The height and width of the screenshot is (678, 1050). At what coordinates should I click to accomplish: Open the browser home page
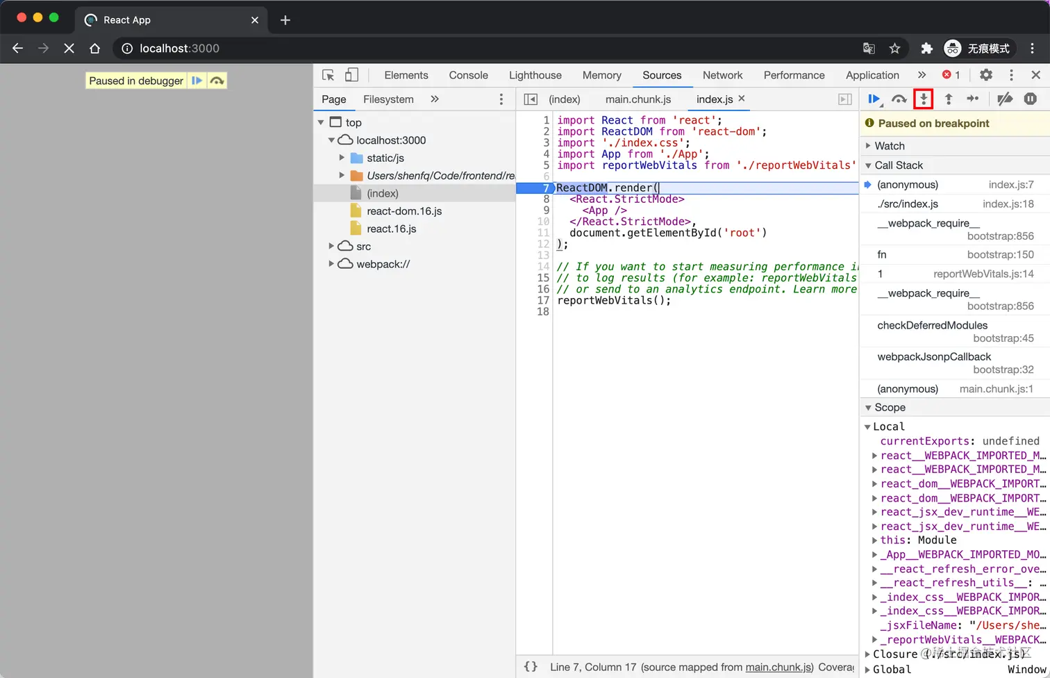(95, 48)
